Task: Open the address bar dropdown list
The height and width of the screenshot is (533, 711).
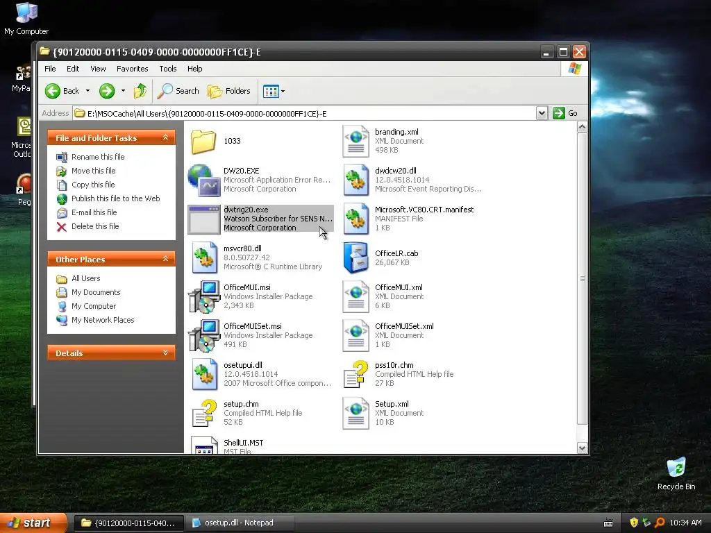Action: point(542,113)
